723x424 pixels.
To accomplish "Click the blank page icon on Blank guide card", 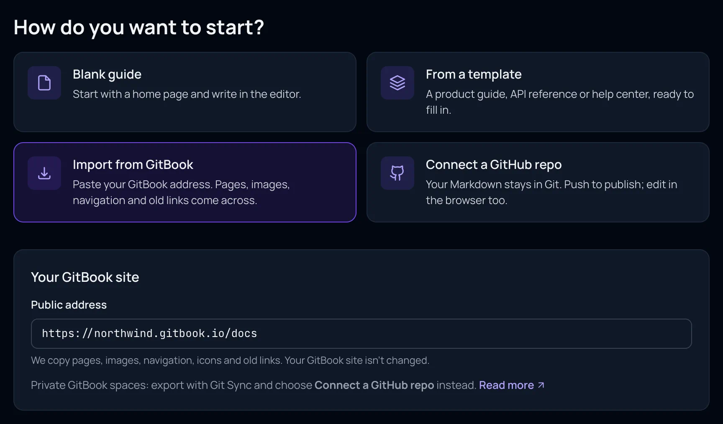I will 44,83.
